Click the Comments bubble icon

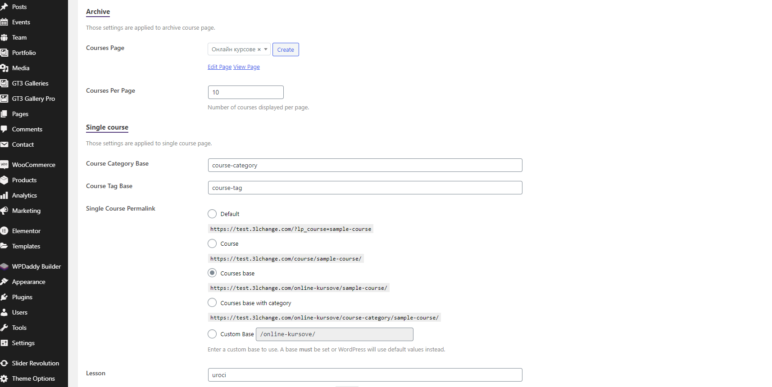pos(4,129)
